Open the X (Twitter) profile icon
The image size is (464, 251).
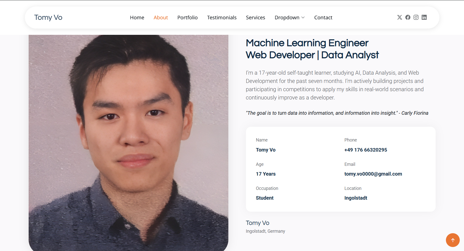click(399, 17)
